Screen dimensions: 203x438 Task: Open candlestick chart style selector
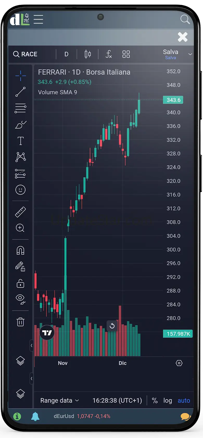(x=88, y=54)
